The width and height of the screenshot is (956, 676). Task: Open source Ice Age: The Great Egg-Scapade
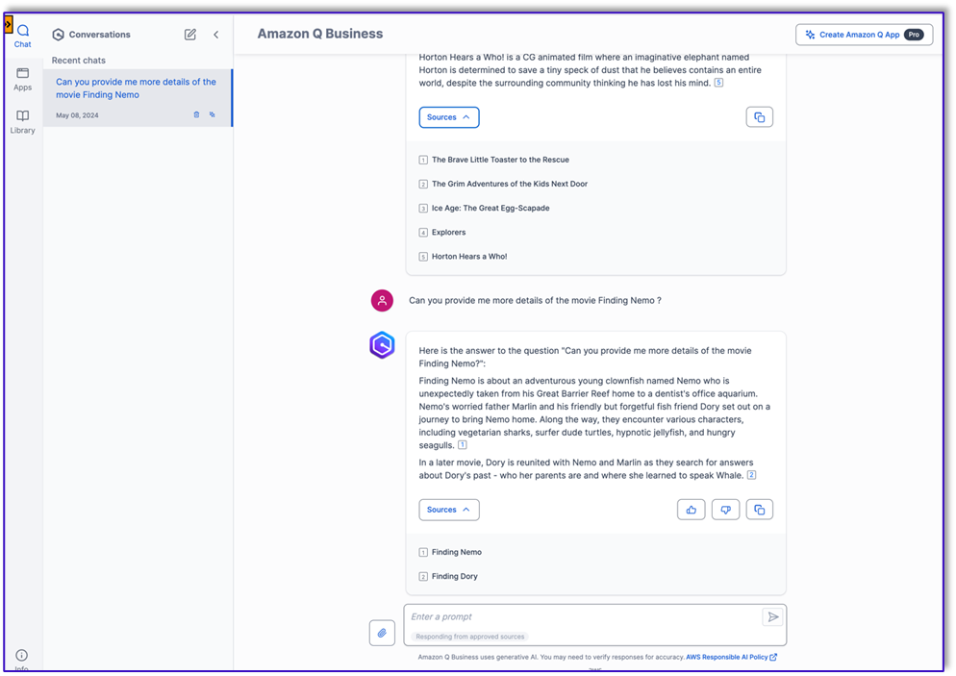[x=491, y=209]
